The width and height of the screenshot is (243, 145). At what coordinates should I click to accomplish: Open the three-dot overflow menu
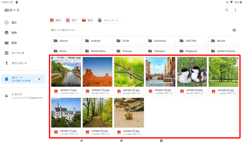coord(235,10)
